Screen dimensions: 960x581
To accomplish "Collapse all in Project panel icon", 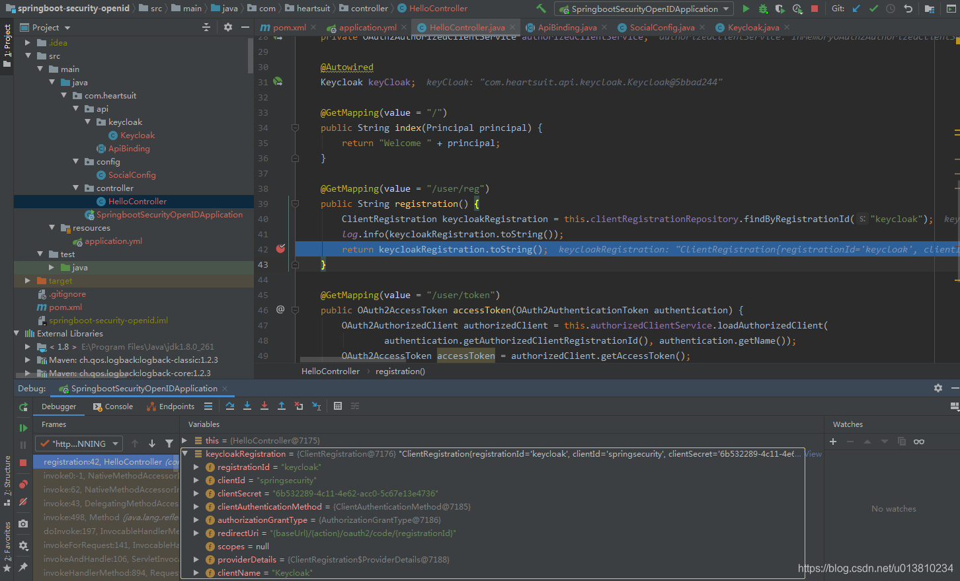I will coord(206,27).
